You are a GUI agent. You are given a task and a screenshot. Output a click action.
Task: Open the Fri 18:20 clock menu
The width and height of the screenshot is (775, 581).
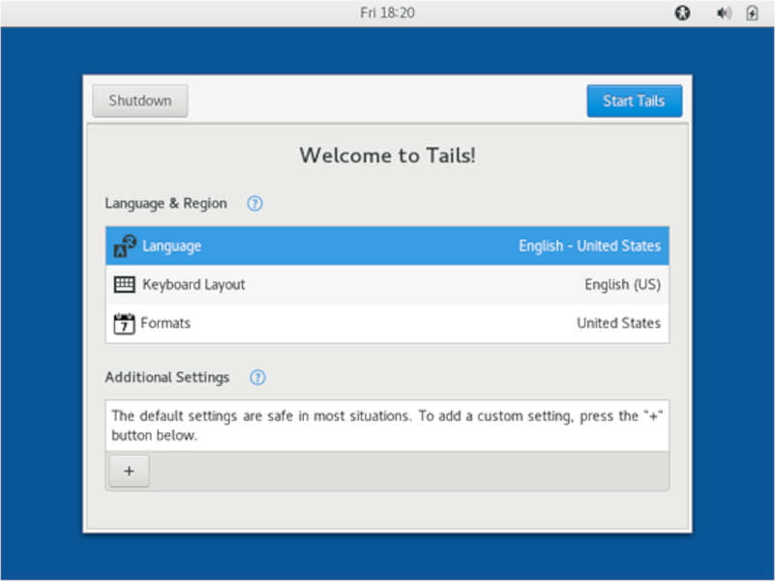pyautogui.click(x=387, y=14)
